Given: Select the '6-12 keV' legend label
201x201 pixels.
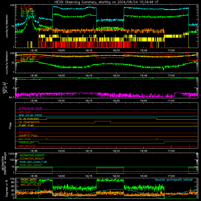Looking at the screenshot, I should click(x=27, y=9).
